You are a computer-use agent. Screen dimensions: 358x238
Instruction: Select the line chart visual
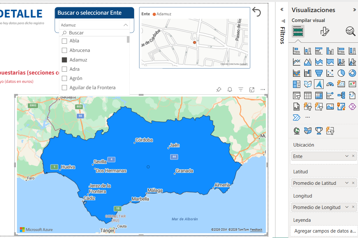(x=296, y=62)
